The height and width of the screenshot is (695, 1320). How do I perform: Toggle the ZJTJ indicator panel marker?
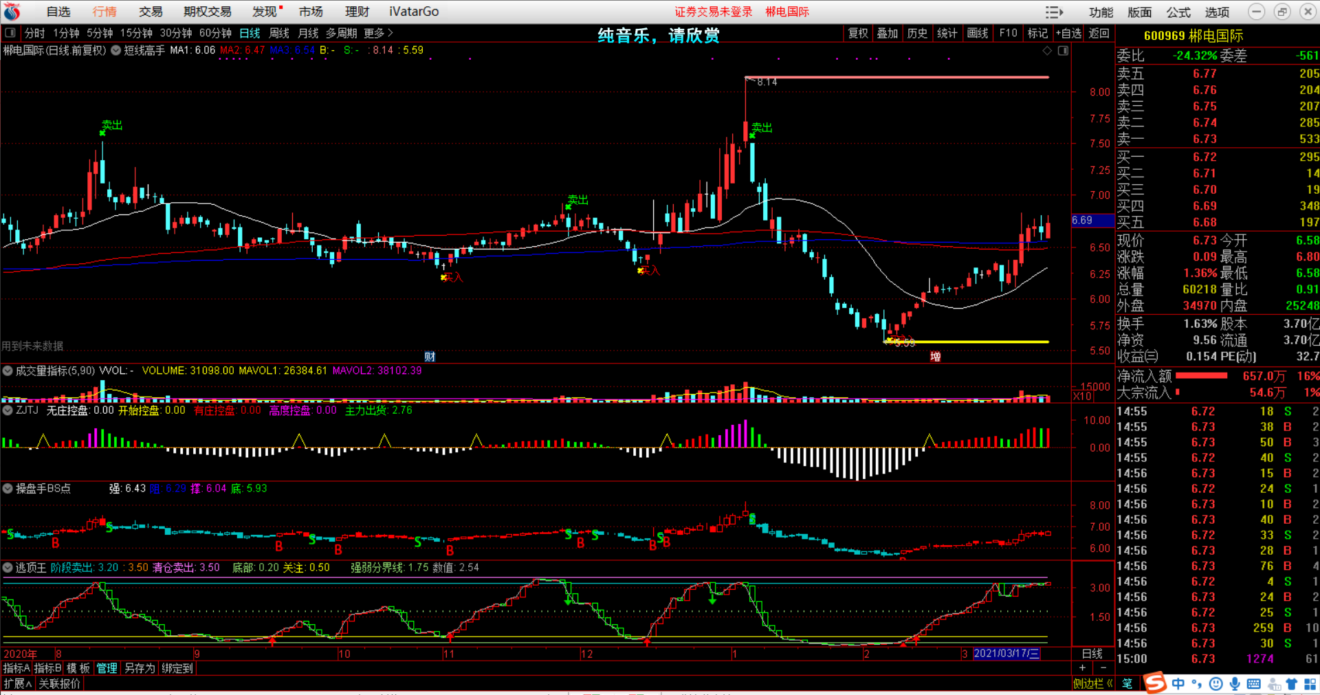click(x=8, y=410)
